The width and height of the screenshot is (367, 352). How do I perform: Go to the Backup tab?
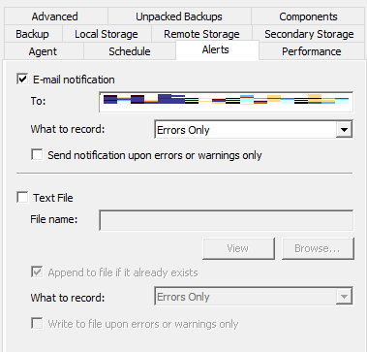click(32, 34)
